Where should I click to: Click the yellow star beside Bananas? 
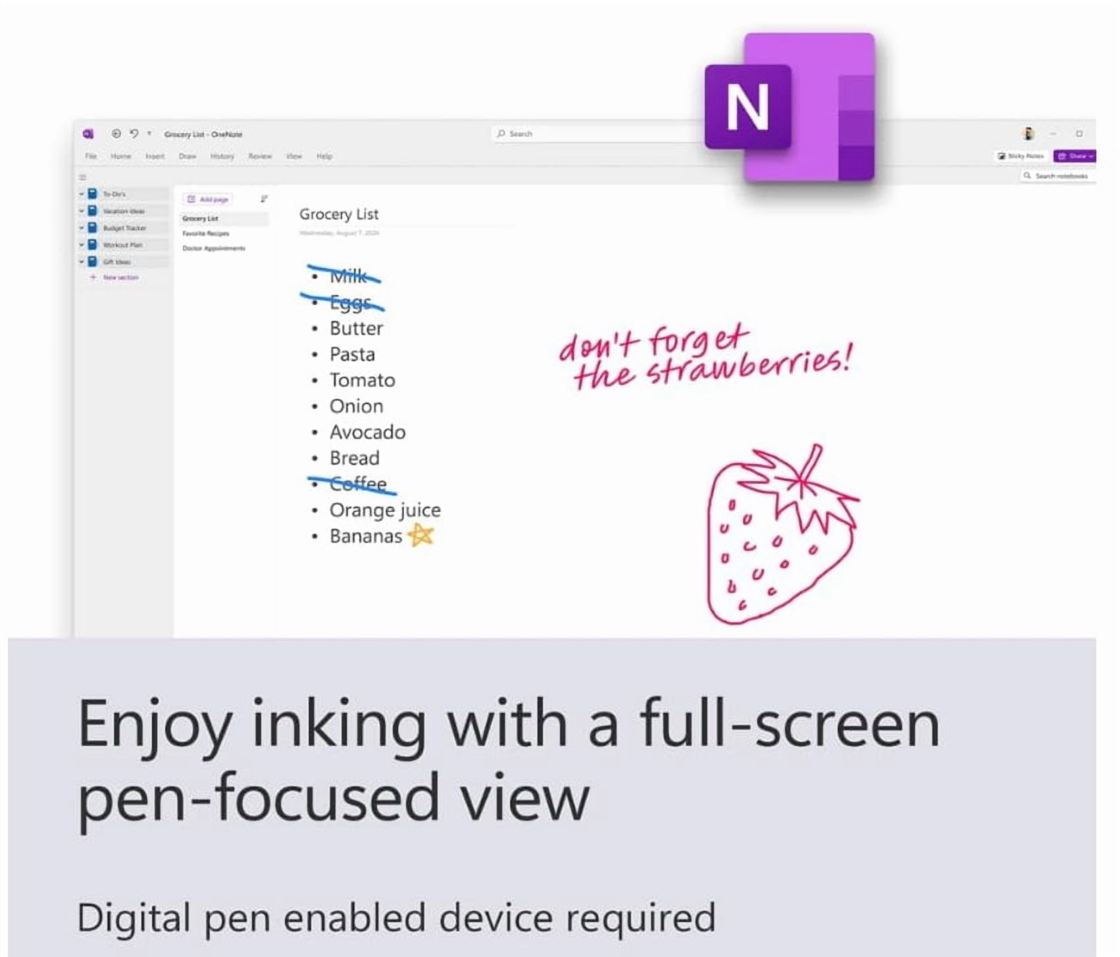421,535
